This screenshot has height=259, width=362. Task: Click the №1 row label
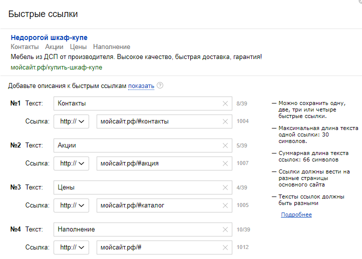coord(16,103)
